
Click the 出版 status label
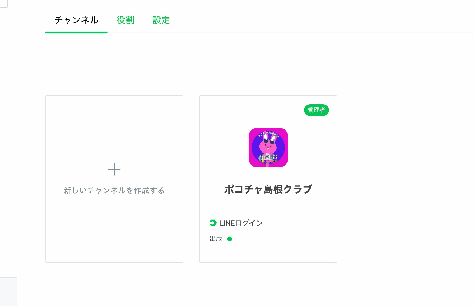pos(216,239)
